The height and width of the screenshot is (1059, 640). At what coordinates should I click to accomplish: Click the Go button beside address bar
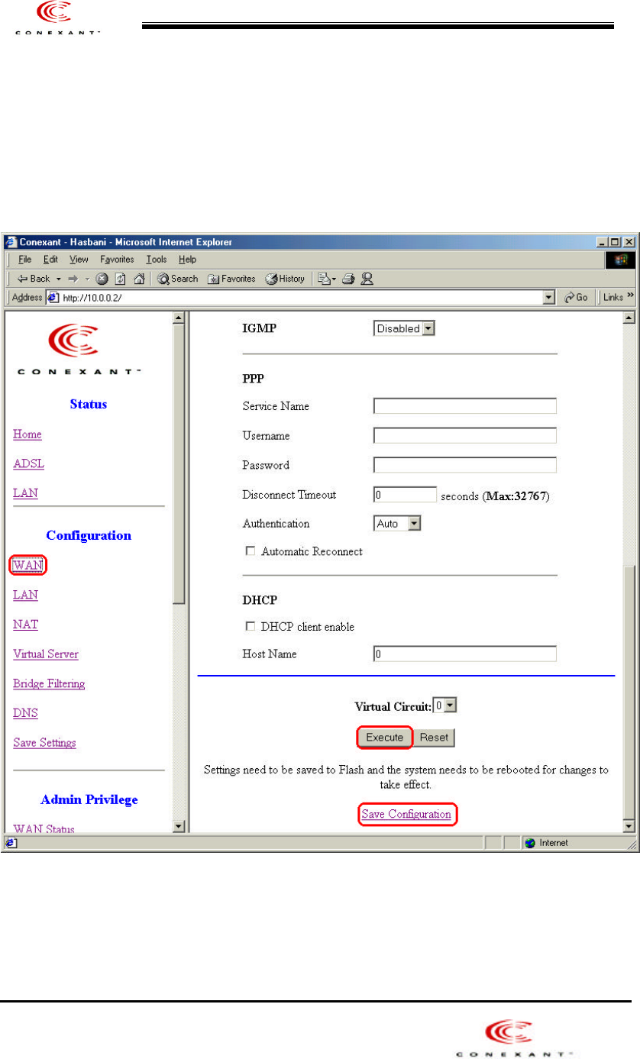tap(576, 298)
